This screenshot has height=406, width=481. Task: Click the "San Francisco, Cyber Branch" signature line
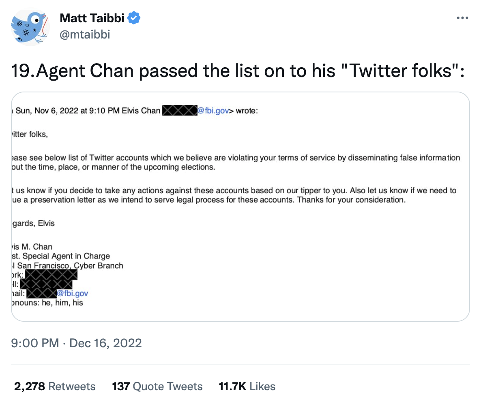tap(69, 266)
